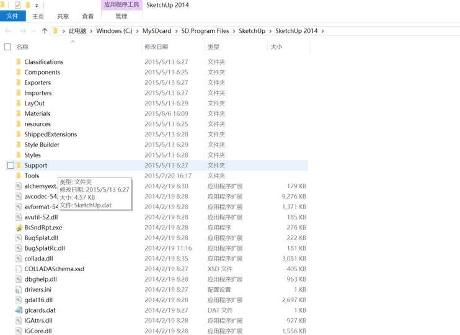Click the back navigation arrow
Image resolution: width=460 pixels, height=335 pixels.
8,31
